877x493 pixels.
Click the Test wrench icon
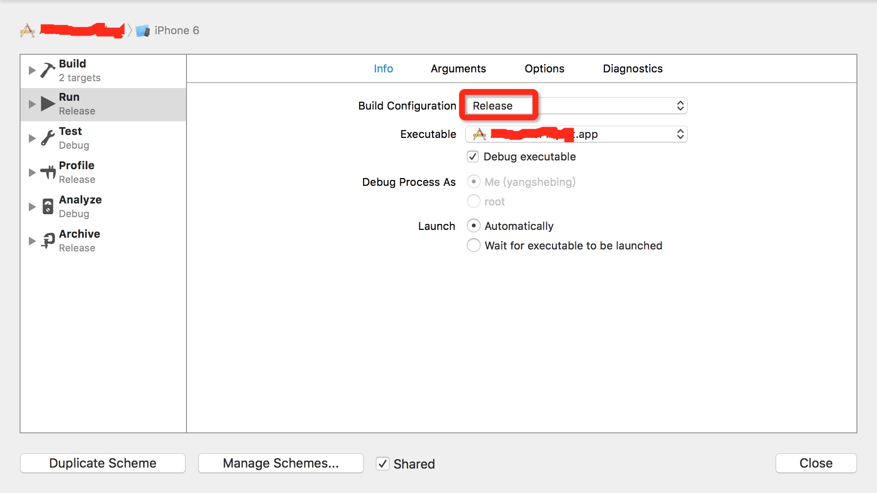(47, 138)
